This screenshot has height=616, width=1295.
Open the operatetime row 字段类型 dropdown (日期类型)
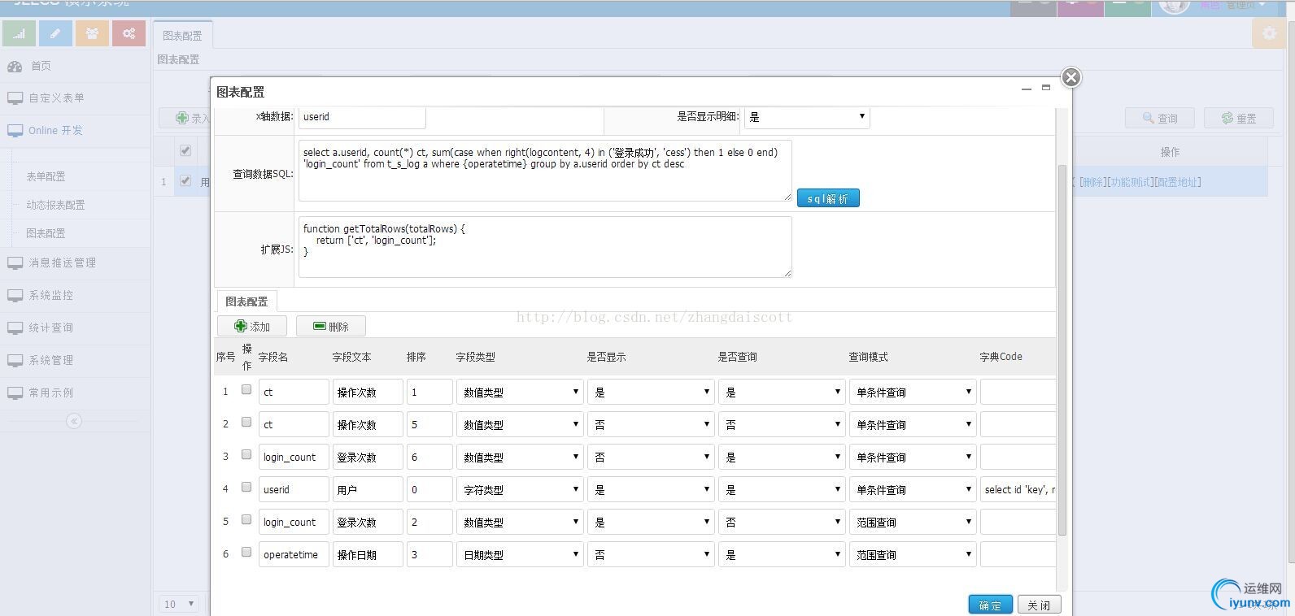520,554
